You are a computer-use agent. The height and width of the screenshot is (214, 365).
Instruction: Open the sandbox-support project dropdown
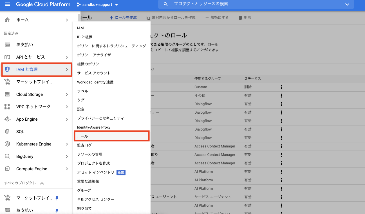pyautogui.click(x=97, y=5)
